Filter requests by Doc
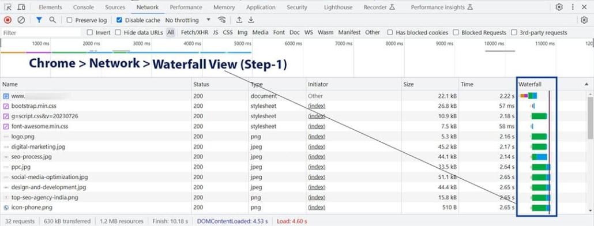 tap(295, 32)
